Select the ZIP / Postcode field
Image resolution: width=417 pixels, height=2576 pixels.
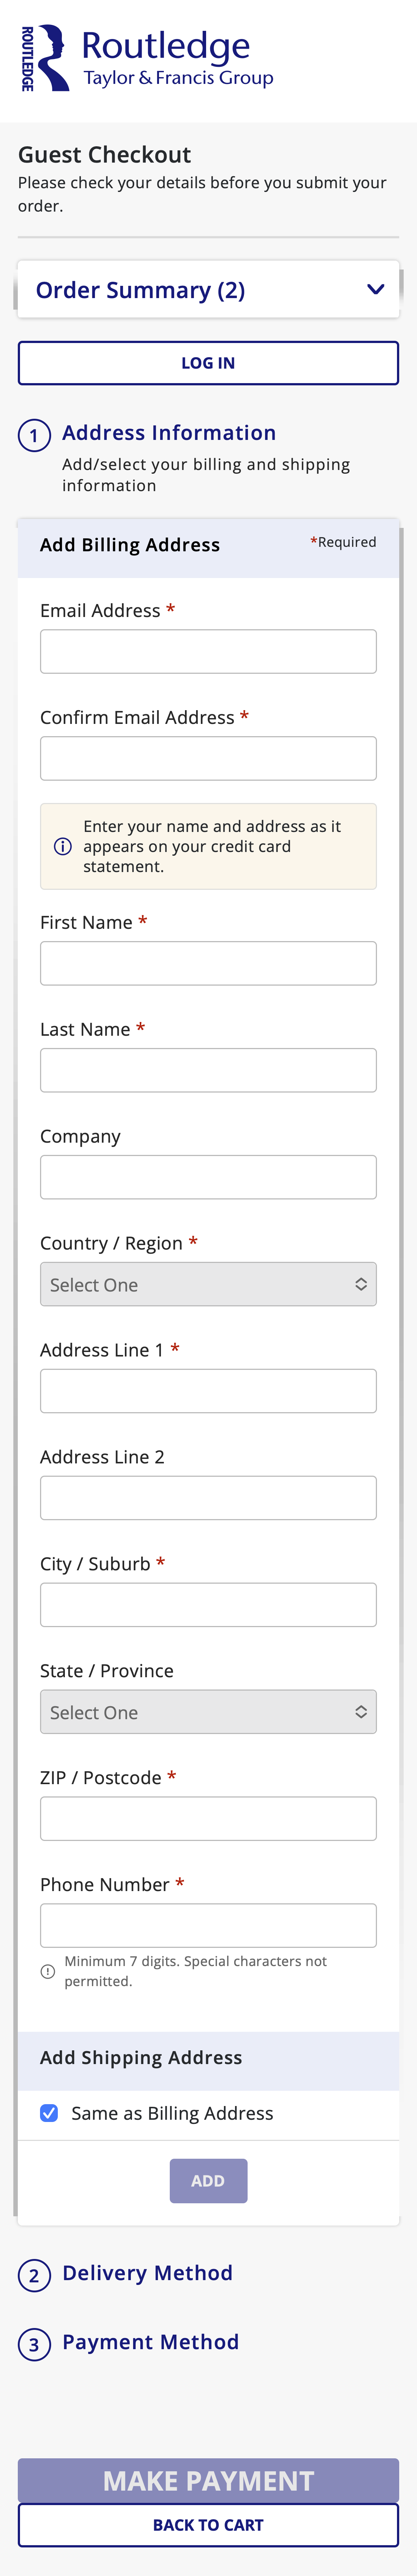click(208, 1818)
